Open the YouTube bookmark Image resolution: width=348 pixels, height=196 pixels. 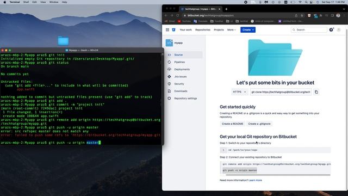(x=184, y=21)
